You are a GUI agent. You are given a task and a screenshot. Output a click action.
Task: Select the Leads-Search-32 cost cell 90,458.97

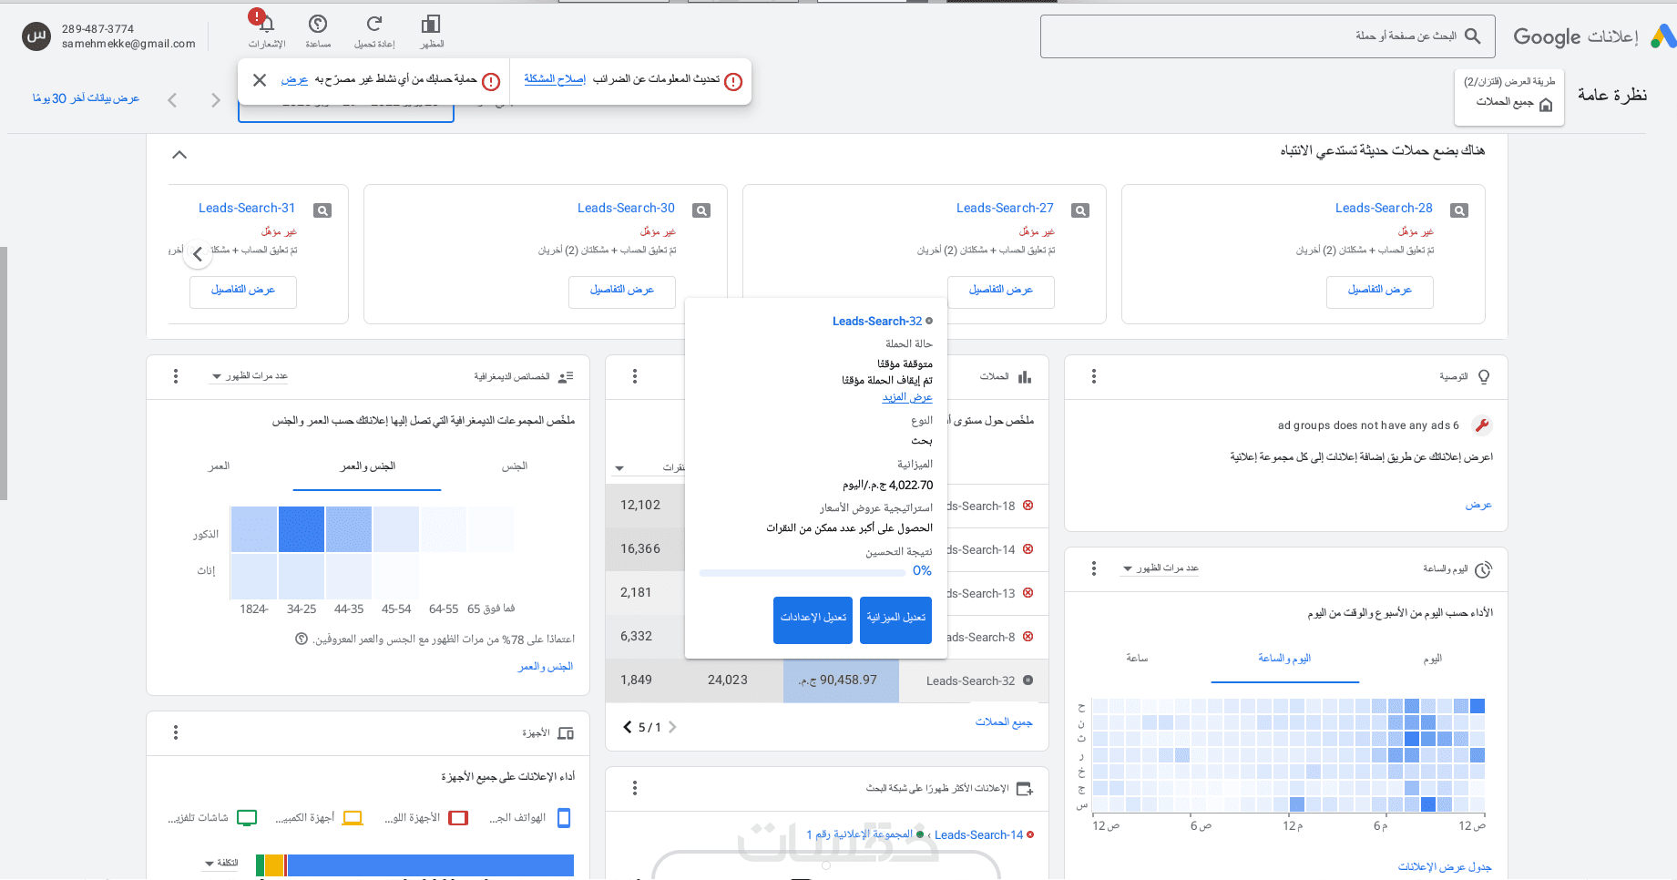tap(841, 680)
